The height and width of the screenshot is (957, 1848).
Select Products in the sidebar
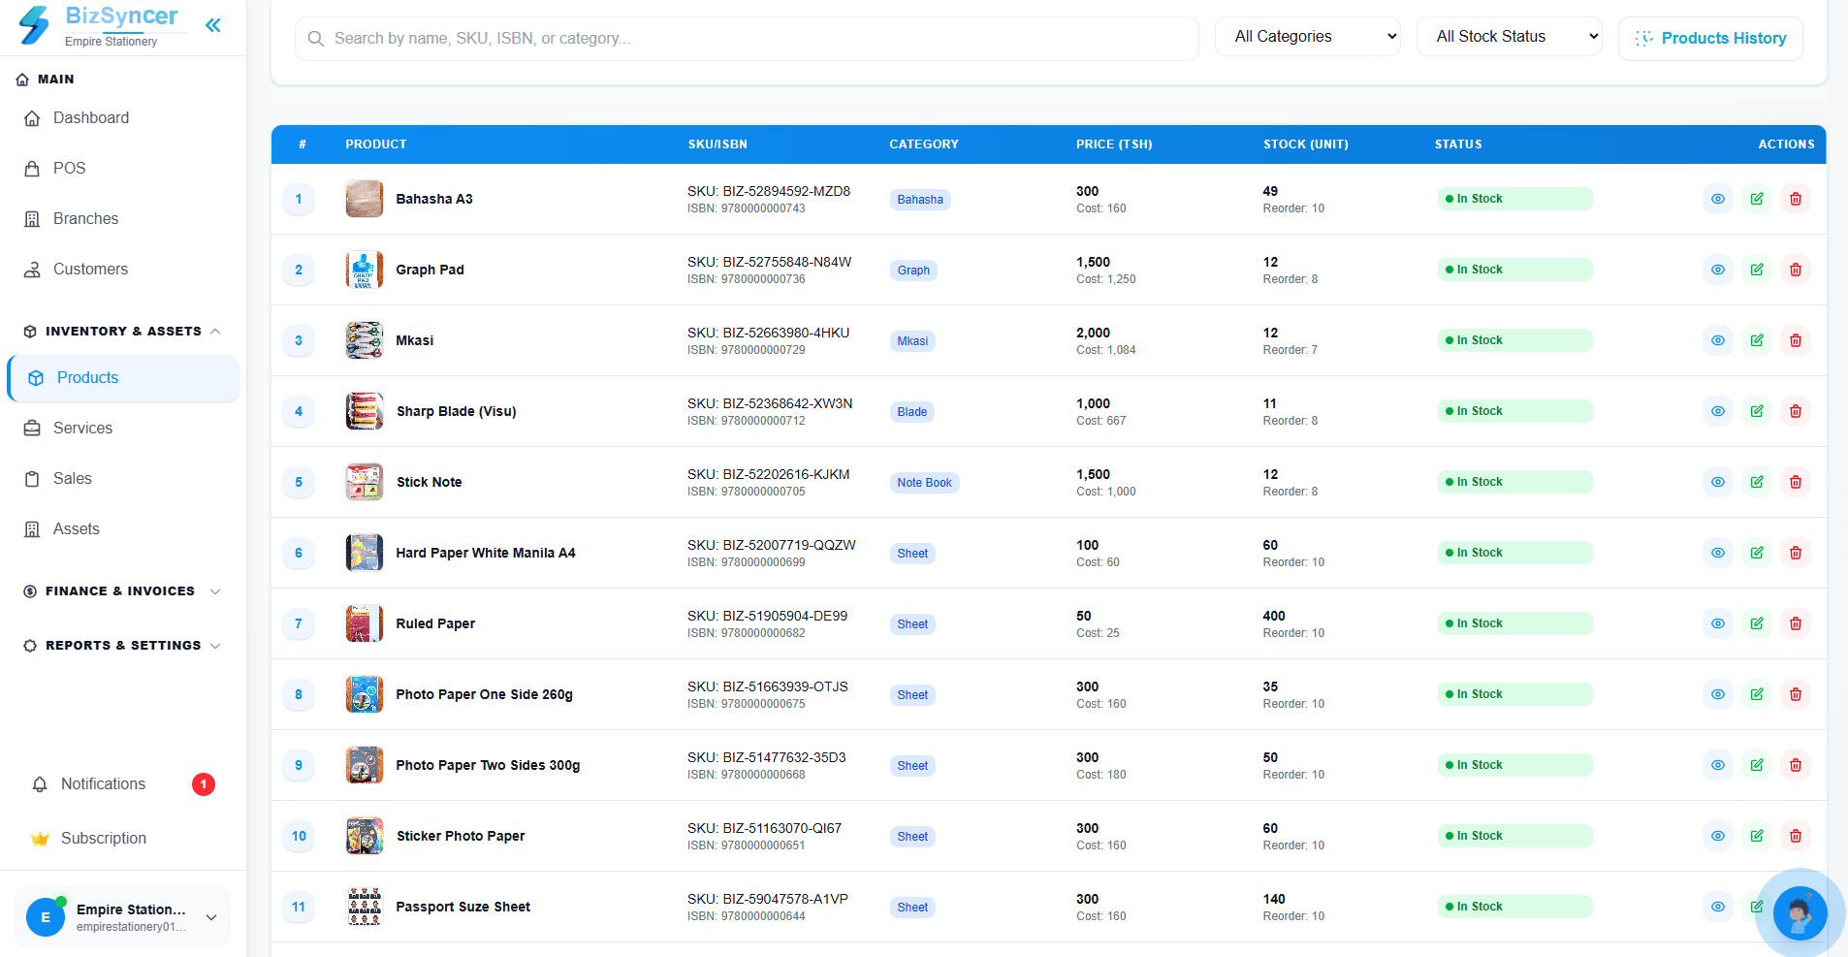click(x=123, y=378)
